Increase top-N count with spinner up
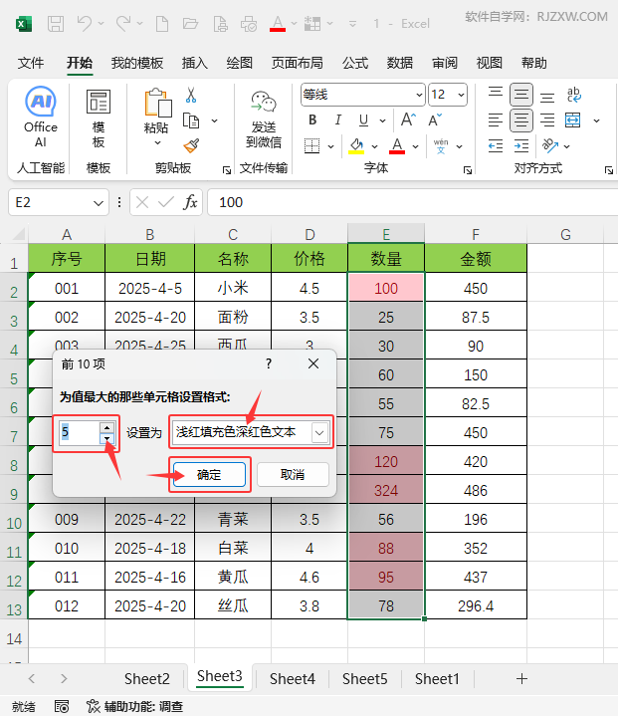618x716 pixels. point(106,427)
